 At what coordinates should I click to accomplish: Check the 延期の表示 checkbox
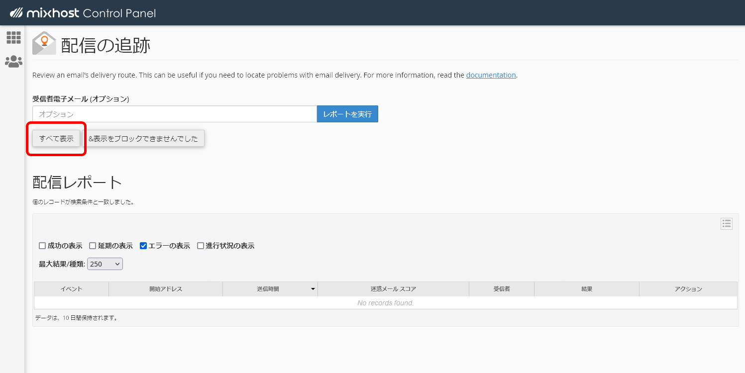point(93,246)
